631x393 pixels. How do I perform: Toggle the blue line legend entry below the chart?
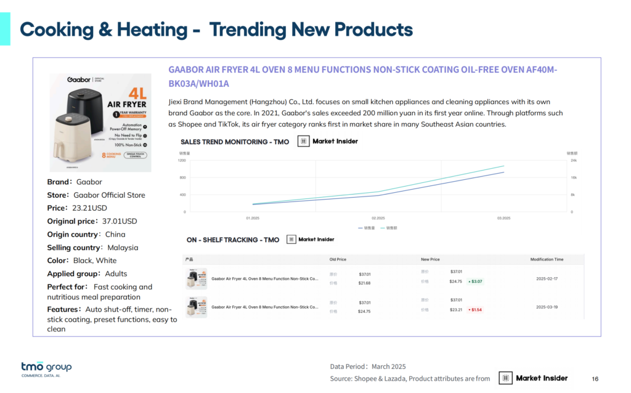(366, 228)
